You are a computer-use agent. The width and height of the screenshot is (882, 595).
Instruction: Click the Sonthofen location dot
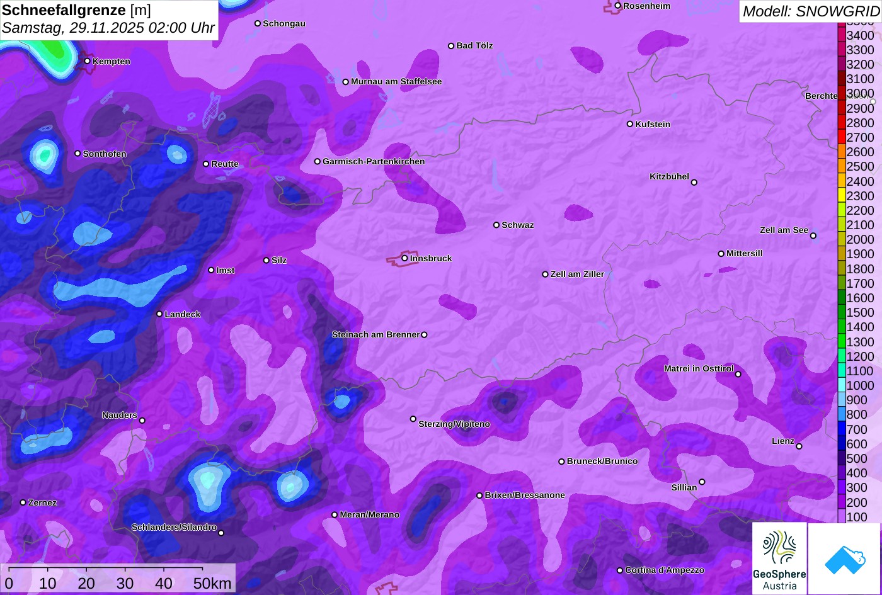tap(77, 154)
